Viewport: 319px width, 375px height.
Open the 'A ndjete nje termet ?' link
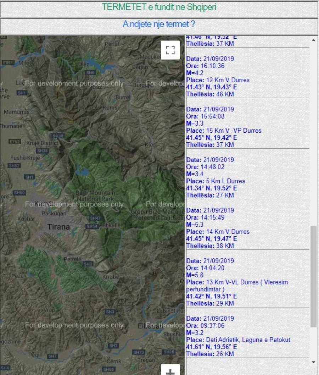point(159,24)
